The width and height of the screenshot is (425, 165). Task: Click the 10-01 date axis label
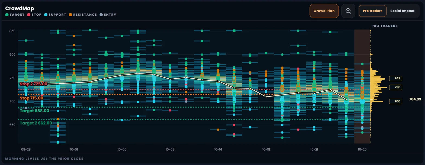click(x=74, y=149)
